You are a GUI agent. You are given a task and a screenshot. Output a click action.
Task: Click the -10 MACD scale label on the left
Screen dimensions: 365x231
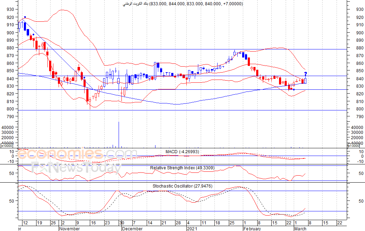point(11,161)
